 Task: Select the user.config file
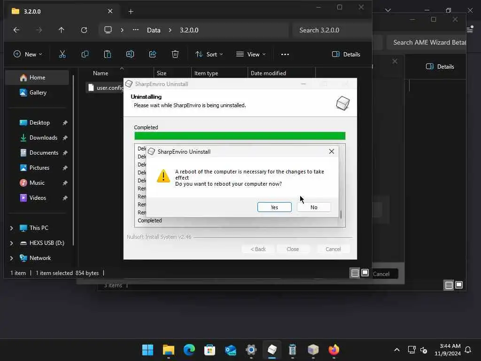[106, 88]
